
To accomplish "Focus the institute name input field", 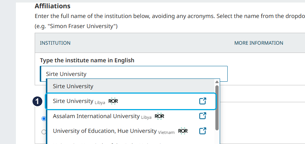I will [134, 74].
